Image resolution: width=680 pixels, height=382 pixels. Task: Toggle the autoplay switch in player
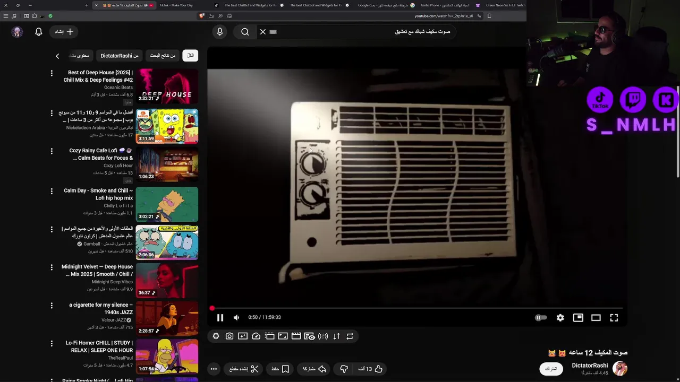tap(541, 317)
